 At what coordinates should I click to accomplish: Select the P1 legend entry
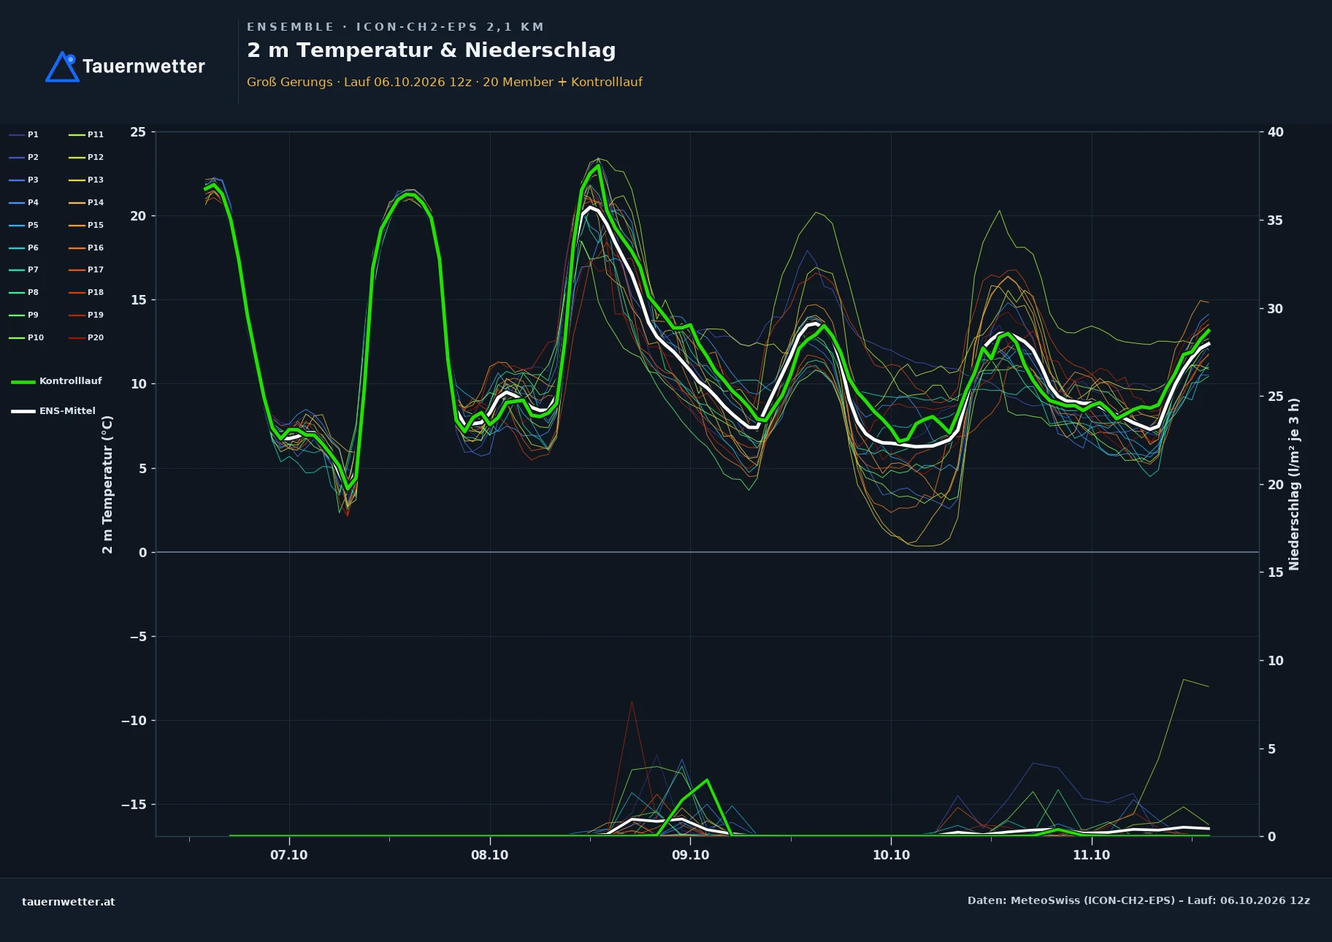(x=24, y=134)
